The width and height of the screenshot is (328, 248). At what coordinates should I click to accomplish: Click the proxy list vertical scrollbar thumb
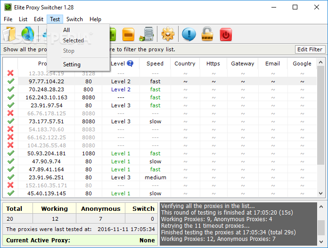pos(320,115)
